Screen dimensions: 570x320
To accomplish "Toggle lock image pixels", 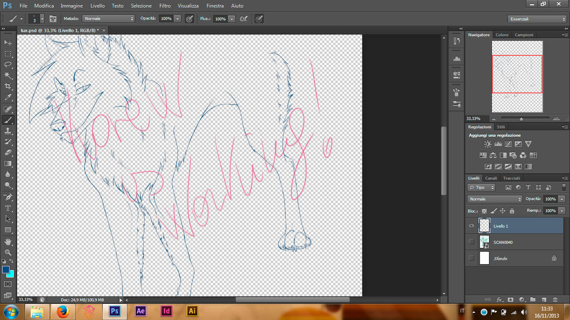I will (x=493, y=211).
